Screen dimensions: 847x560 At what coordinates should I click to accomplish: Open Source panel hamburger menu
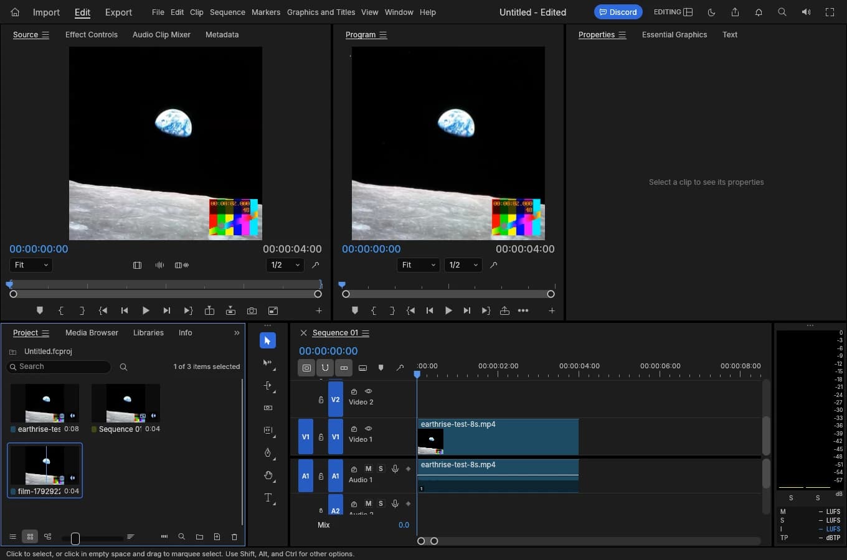coord(45,35)
